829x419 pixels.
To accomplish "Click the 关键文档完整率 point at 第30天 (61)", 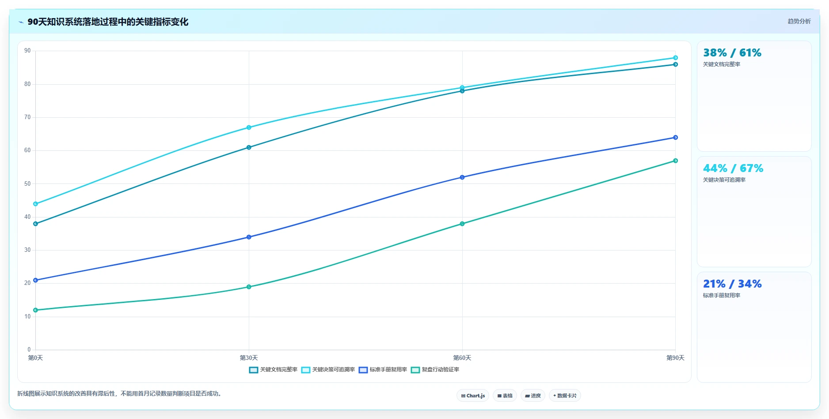I will 249,148.
